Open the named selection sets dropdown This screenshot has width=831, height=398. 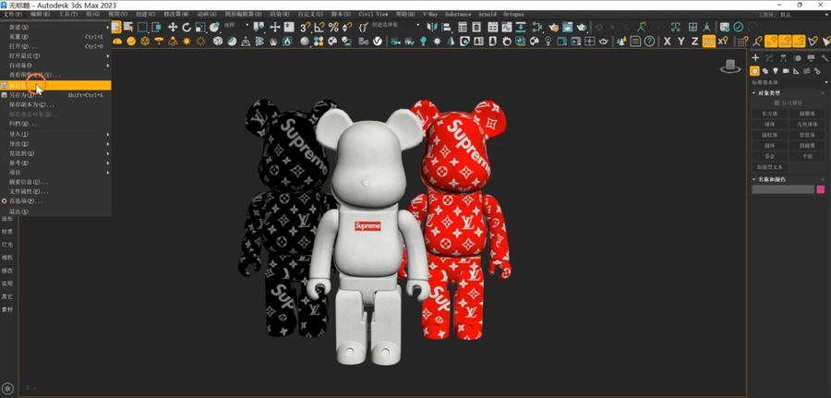click(x=395, y=25)
